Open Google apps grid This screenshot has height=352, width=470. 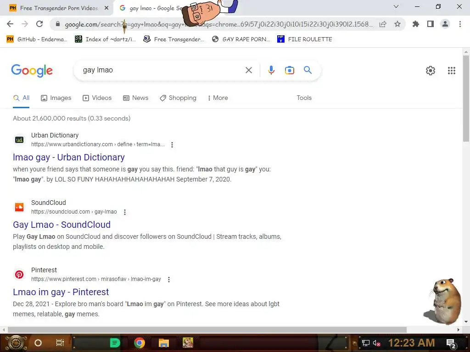pos(452,71)
